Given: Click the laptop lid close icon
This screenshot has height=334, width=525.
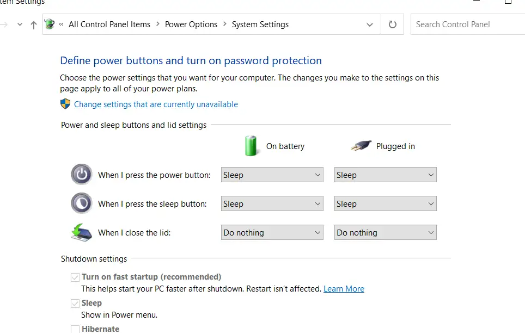Looking at the screenshot, I should 82,232.
